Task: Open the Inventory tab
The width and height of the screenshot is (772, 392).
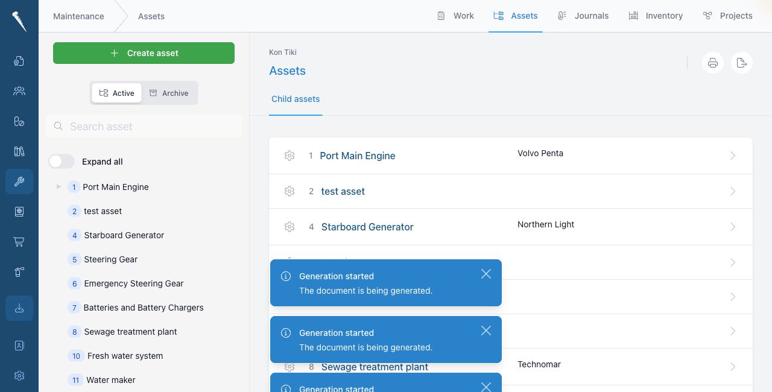Action: pos(656,16)
